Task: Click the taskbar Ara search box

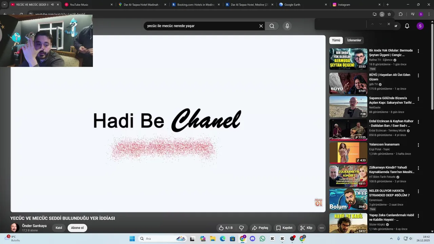Action: coord(163,239)
